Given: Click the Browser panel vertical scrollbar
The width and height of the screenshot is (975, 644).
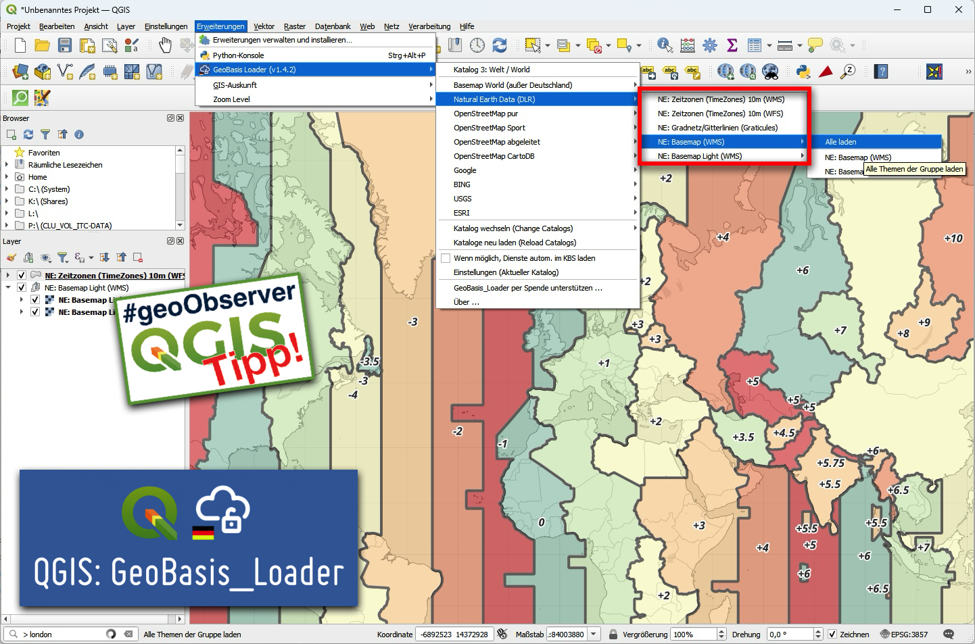Looking at the screenshot, I should point(180,189).
